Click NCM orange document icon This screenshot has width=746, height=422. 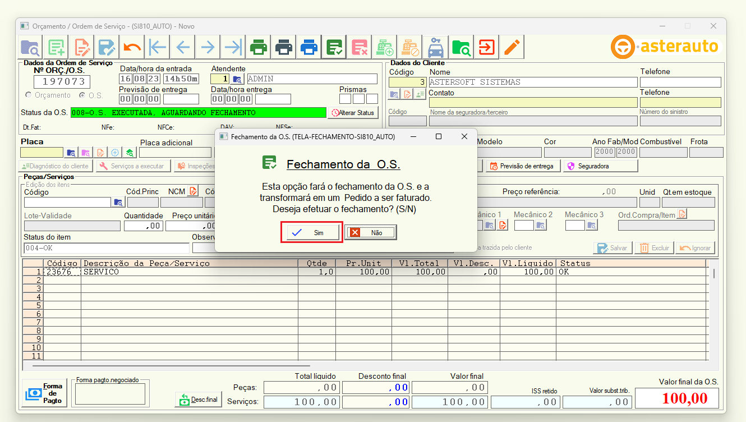pos(193,191)
